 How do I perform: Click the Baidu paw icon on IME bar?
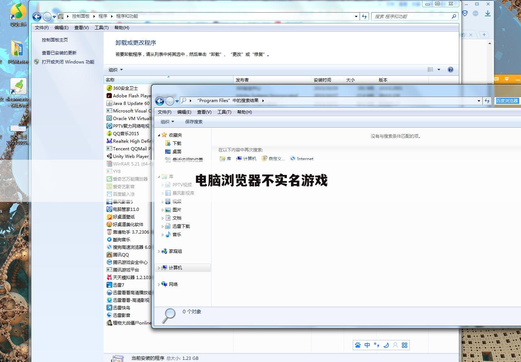[x=358, y=345]
